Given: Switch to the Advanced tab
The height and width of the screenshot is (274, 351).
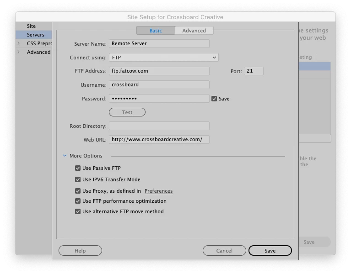Looking at the screenshot, I should pos(194,31).
